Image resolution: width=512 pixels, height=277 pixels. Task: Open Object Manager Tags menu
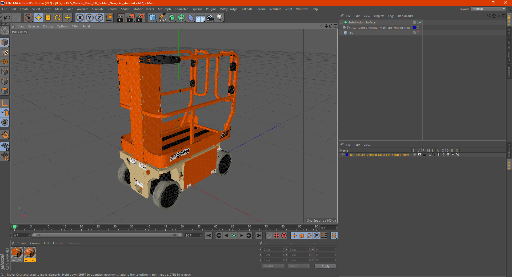(391, 16)
